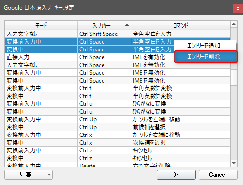
Task: Select '入力文字なし' in the IMEを無効化 row
Action: (x=41, y=65)
